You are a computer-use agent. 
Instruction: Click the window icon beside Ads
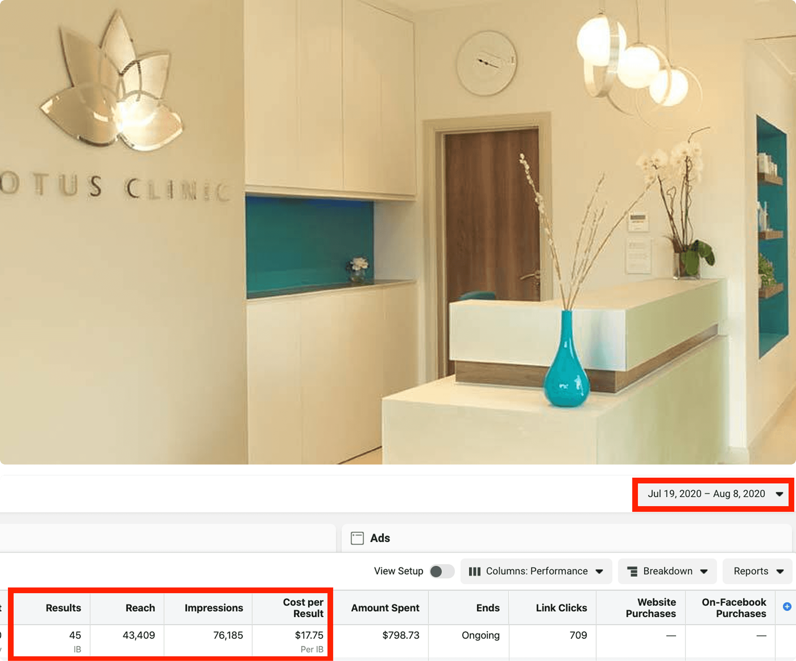coord(357,538)
